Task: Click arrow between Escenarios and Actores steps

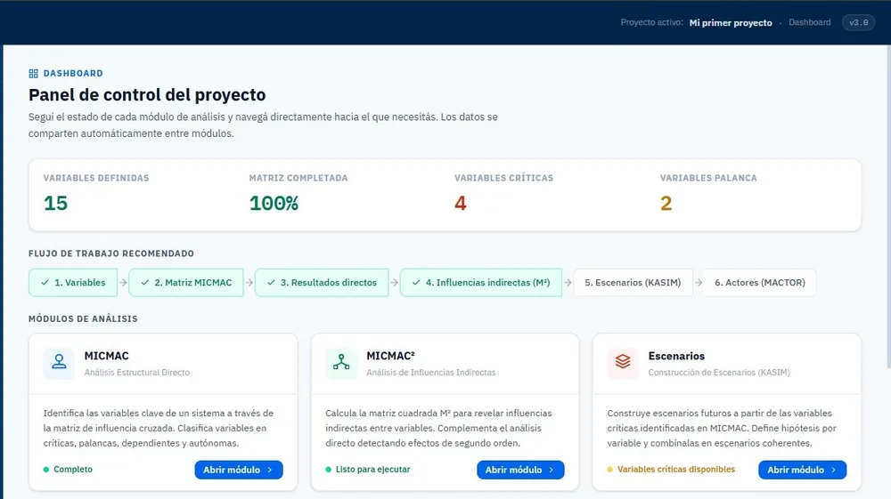Action: coord(699,282)
